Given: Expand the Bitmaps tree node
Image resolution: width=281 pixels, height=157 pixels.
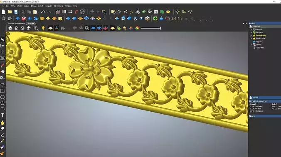Looking at the screenshot, I should point(251,32).
